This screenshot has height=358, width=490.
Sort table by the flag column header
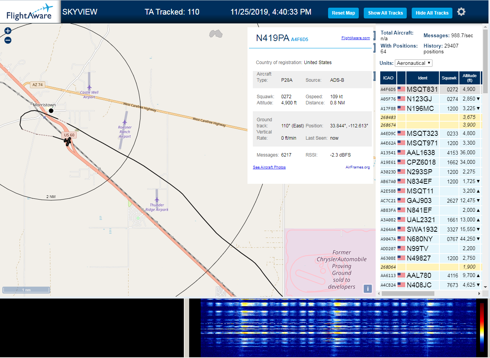click(x=401, y=78)
